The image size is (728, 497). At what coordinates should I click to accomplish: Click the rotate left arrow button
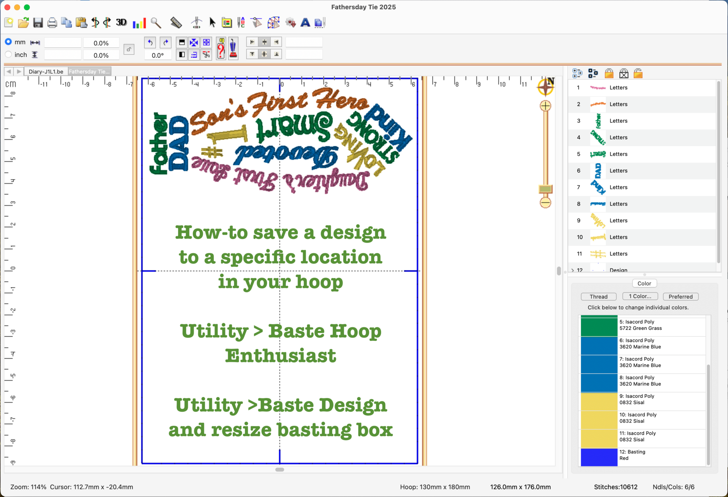click(150, 43)
